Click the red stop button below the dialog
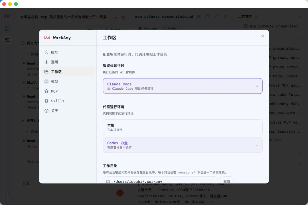 [120, 193]
